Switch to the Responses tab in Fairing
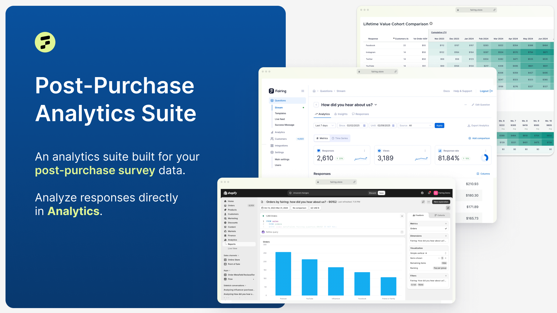The width and height of the screenshot is (557, 313). click(x=361, y=114)
